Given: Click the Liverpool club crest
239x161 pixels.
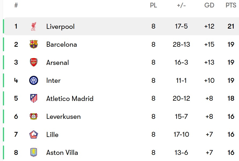Looking at the screenshot, I should (34, 26).
